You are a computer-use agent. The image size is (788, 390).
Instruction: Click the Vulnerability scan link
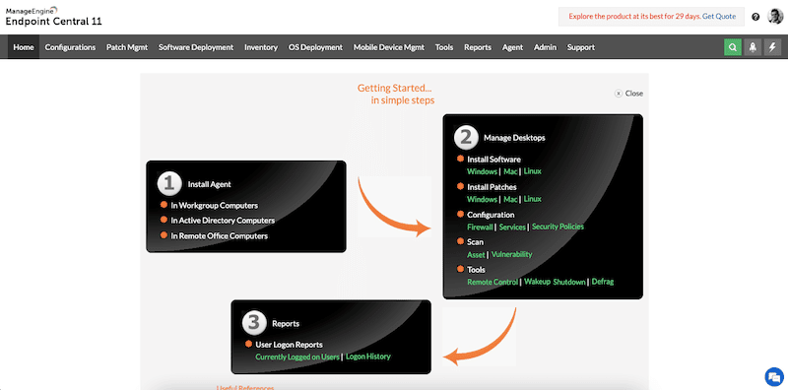coord(511,254)
